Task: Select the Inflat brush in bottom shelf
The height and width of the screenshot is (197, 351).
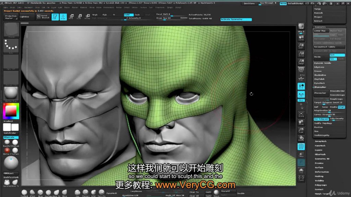Action: click(93, 193)
